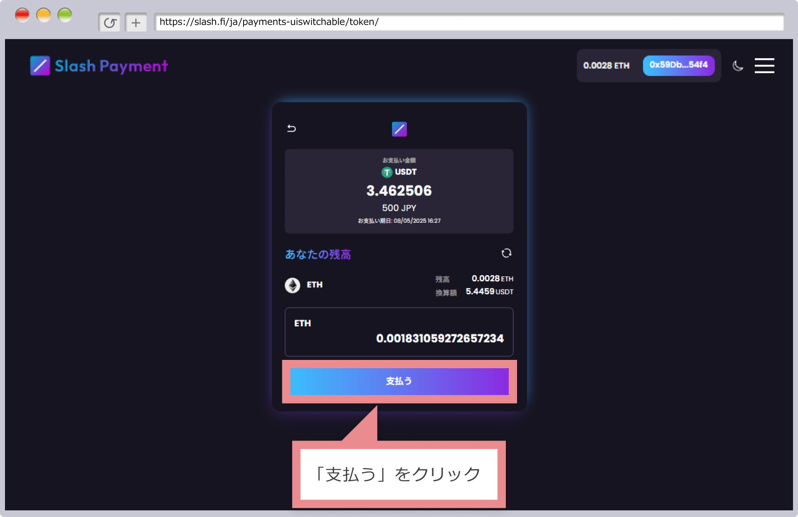Click the 3.462506 payment amount
The image size is (798, 517).
[x=399, y=191]
